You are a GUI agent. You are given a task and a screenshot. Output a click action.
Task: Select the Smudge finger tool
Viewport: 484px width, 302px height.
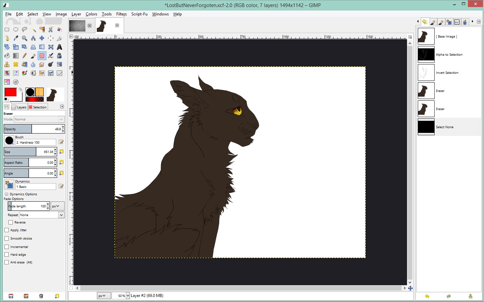42,64
